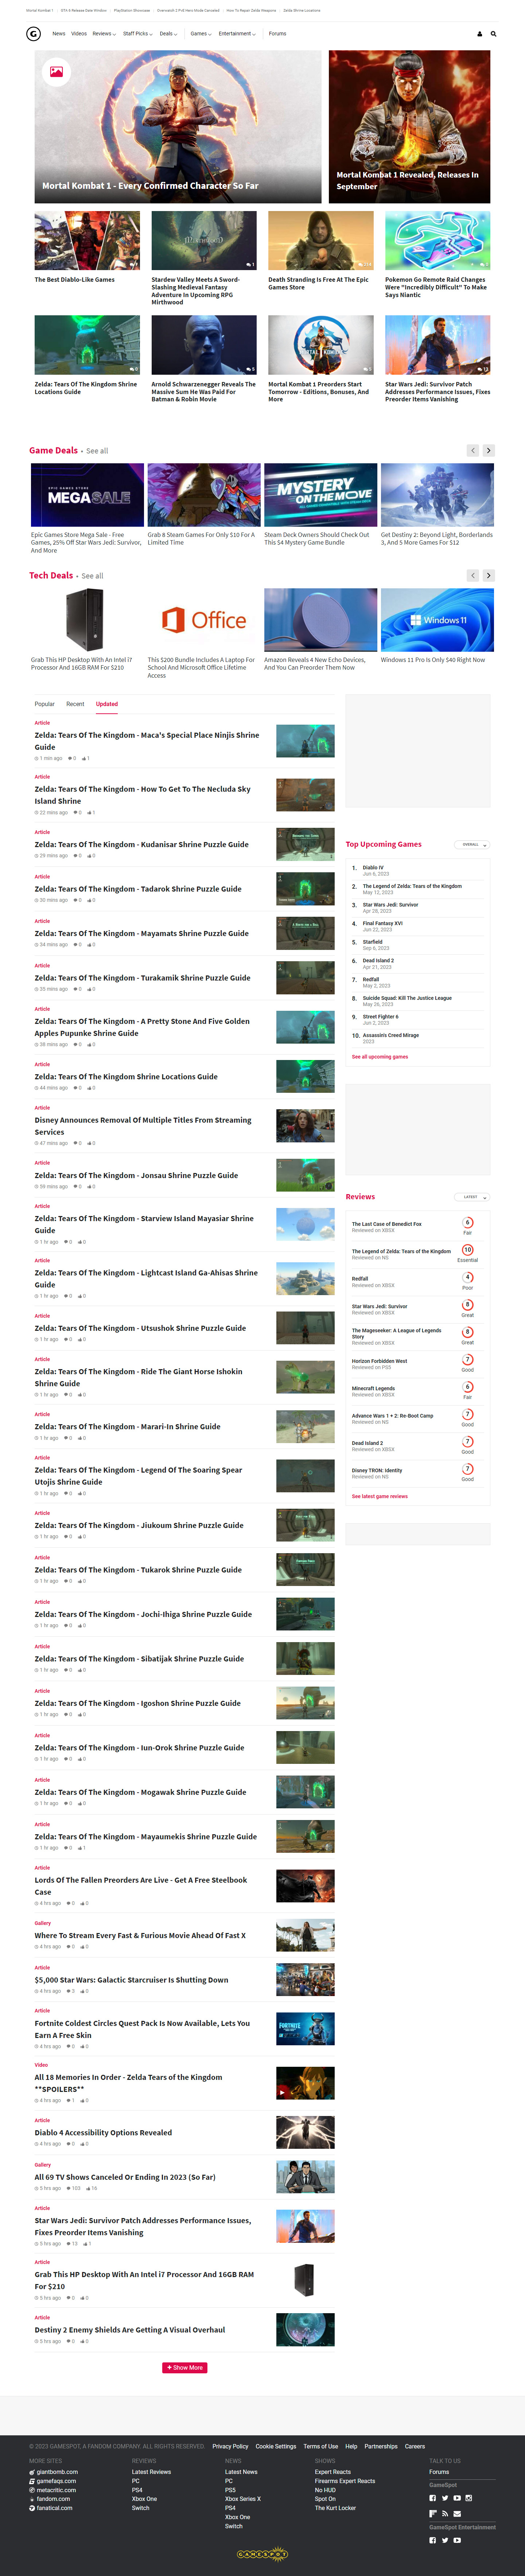Open GameSpot Facebook icon in footer

point(433,2498)
